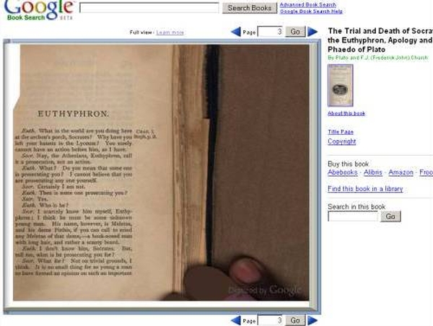Image resolution: width=433 pixels, height=326 pixels.
Task: Click bottom next page arrow
Action: (312, 320)
